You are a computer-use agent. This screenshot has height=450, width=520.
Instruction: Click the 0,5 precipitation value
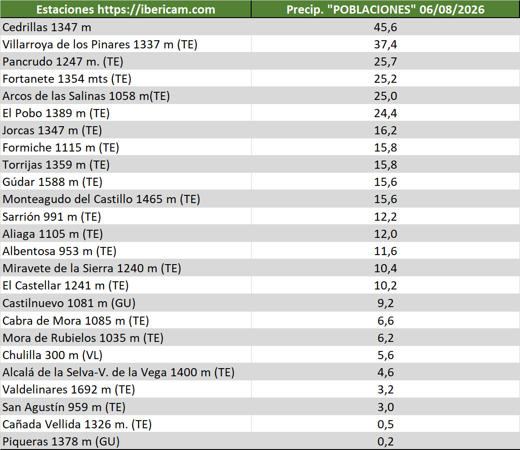coord(385,425)
